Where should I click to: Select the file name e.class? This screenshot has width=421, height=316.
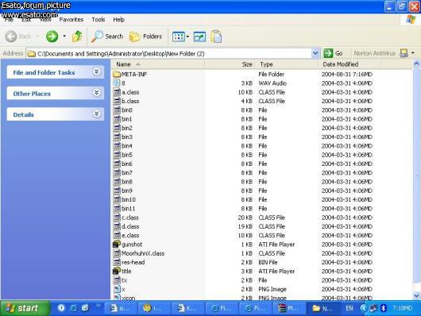130,236
